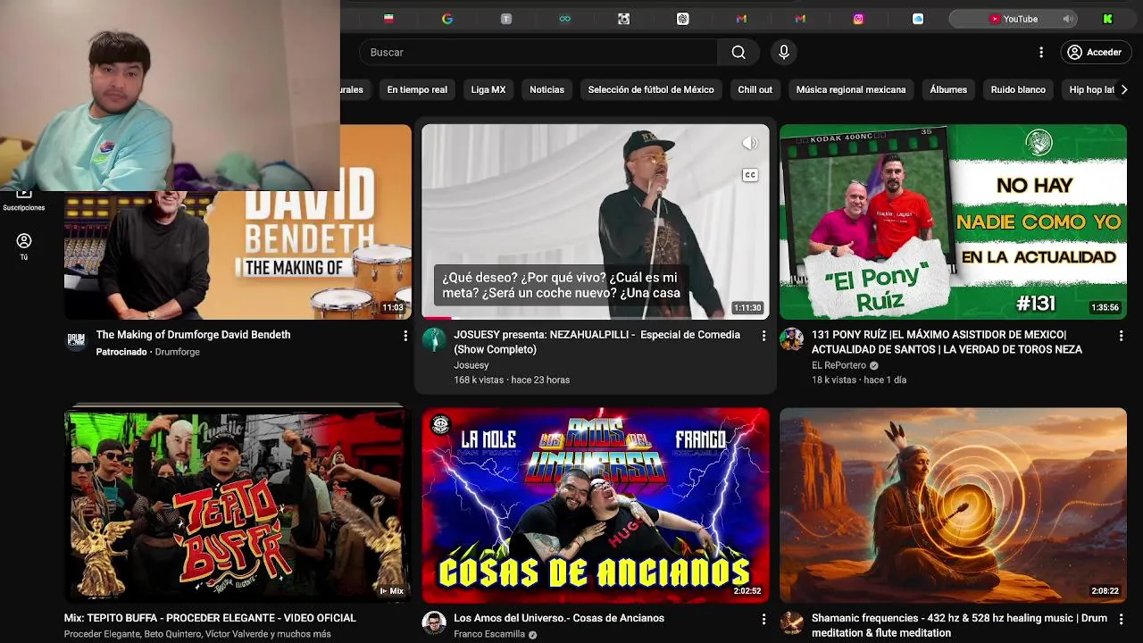Open Suscripciones in the sidebar
This screenshot has height=643, width=1143.
[24, 200]
